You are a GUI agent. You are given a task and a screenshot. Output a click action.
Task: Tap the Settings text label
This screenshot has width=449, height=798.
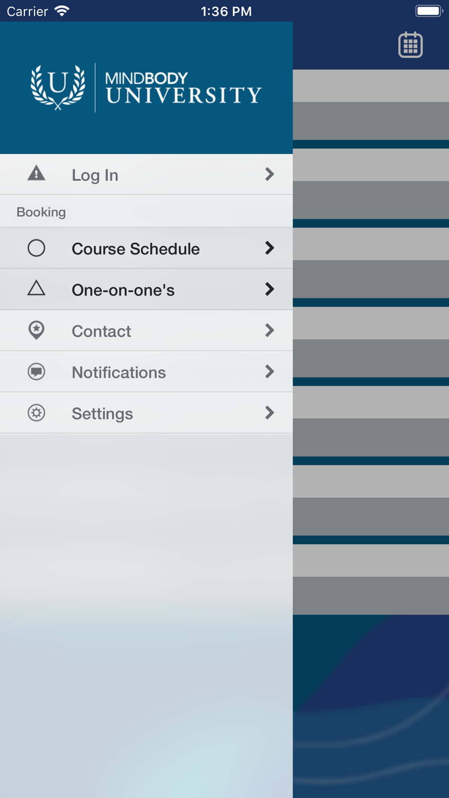tap(102, 414)
